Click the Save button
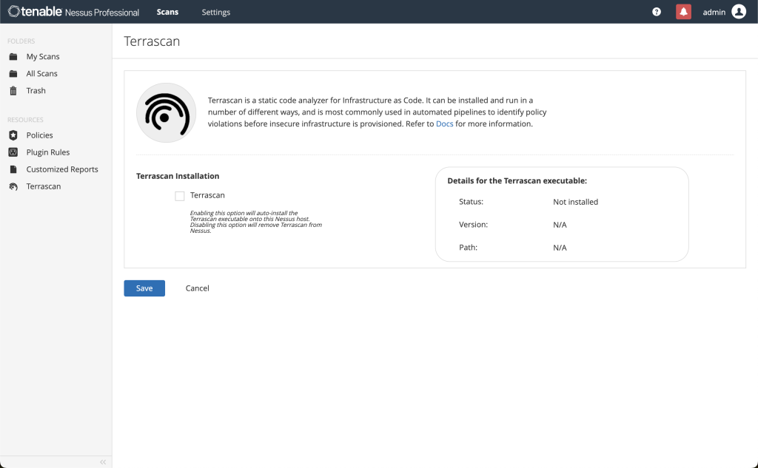This screenshot has width=758, height=468. click(x=144, y=288)
